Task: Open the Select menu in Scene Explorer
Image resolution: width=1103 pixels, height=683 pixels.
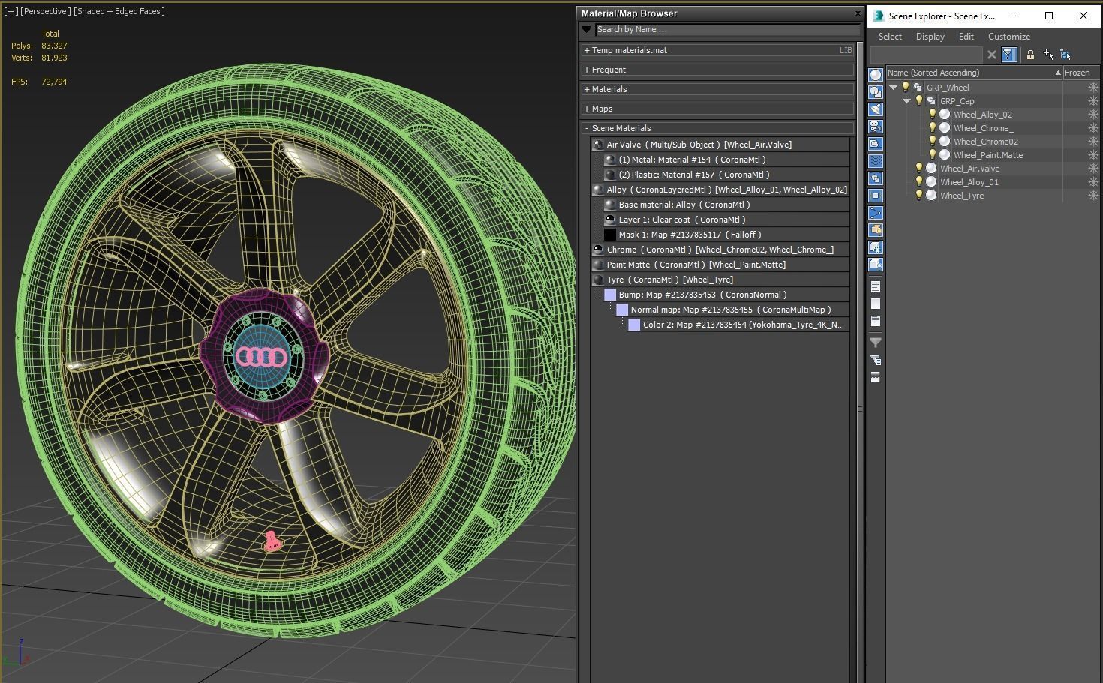Action: pyautogui.click(x=890, y=37)
